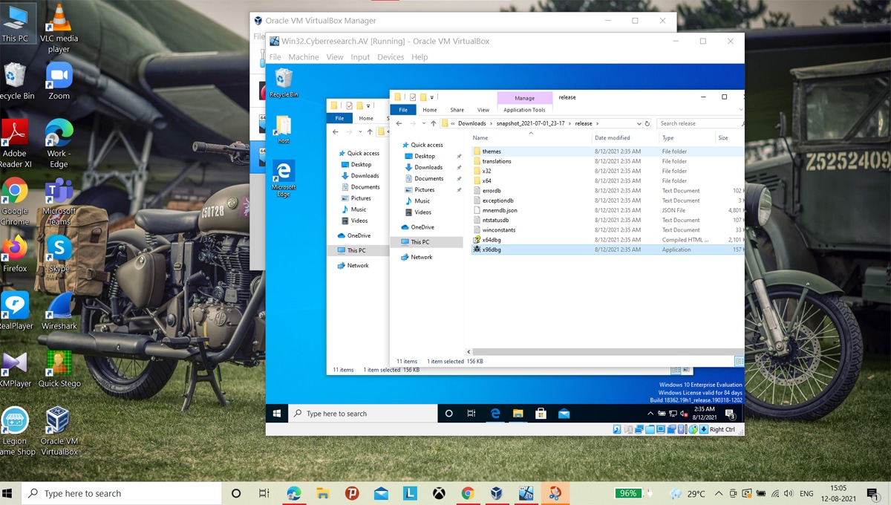Select Downloads in the Quick access pane
891x505 pixels.
pyautogui.click(x=428, y=168)
